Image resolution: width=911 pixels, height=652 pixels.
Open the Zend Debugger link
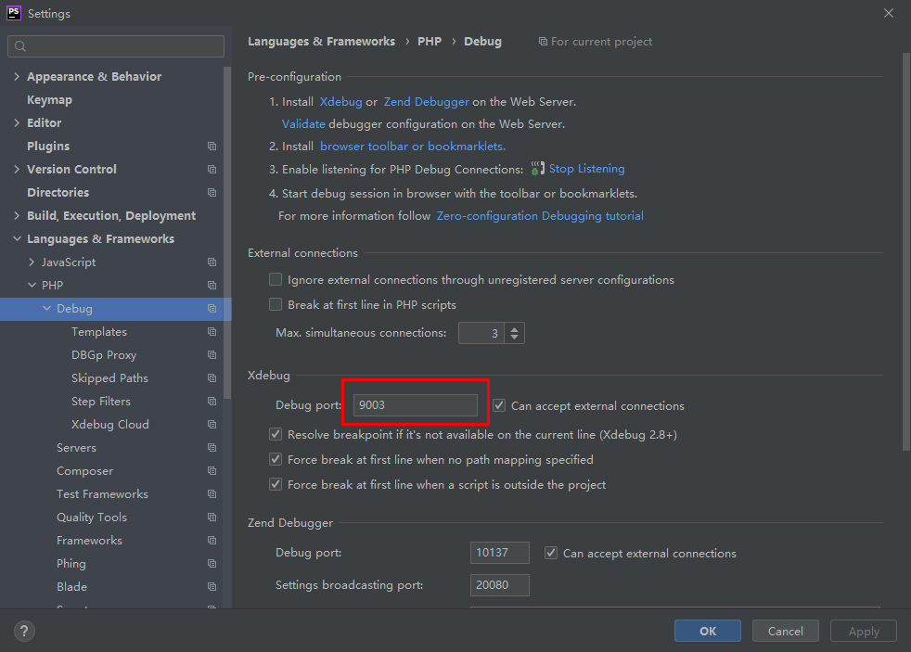click(x=426, y=102)
